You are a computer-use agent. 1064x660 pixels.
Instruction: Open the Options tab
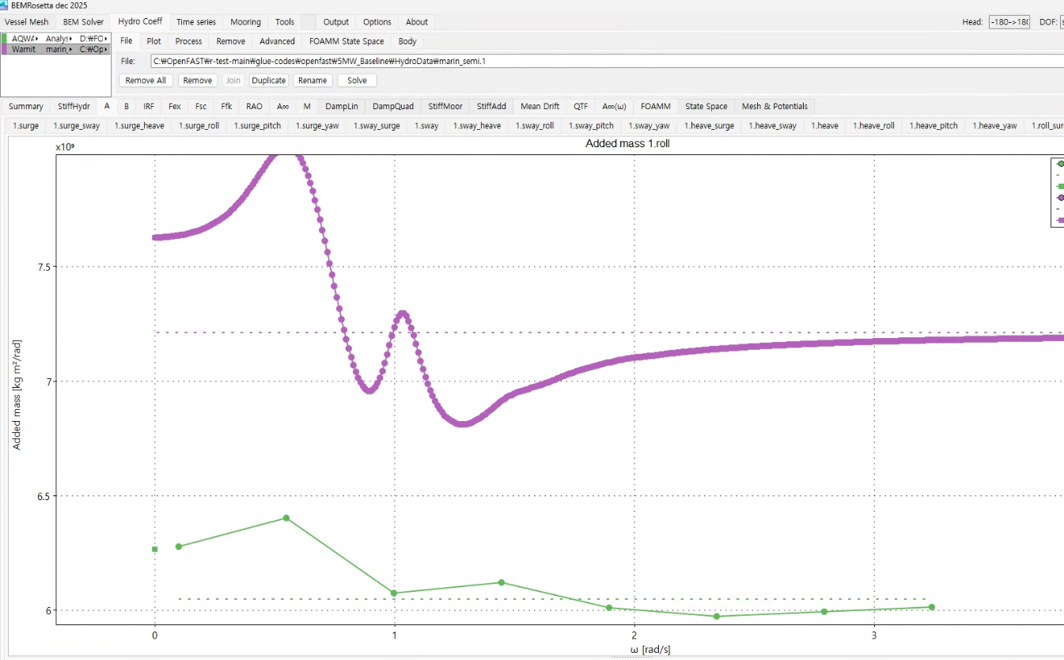tap(377, 22)
